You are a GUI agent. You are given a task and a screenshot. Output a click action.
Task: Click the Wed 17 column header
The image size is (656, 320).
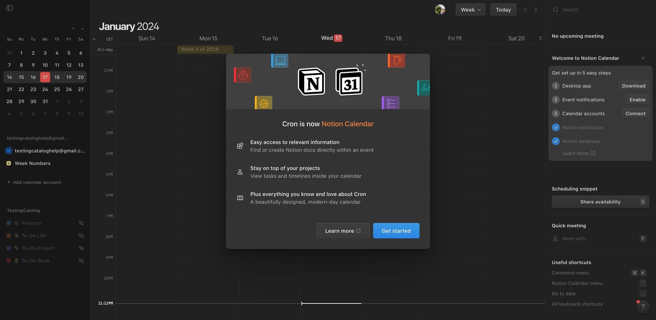point(331,38)
